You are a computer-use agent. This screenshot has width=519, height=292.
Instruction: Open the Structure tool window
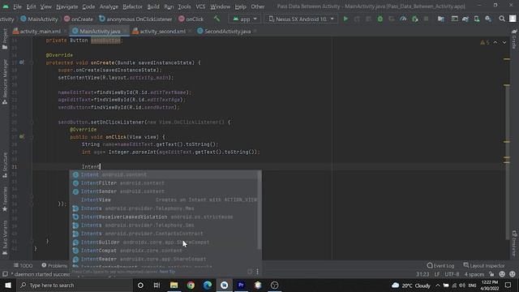pos(5,165)
